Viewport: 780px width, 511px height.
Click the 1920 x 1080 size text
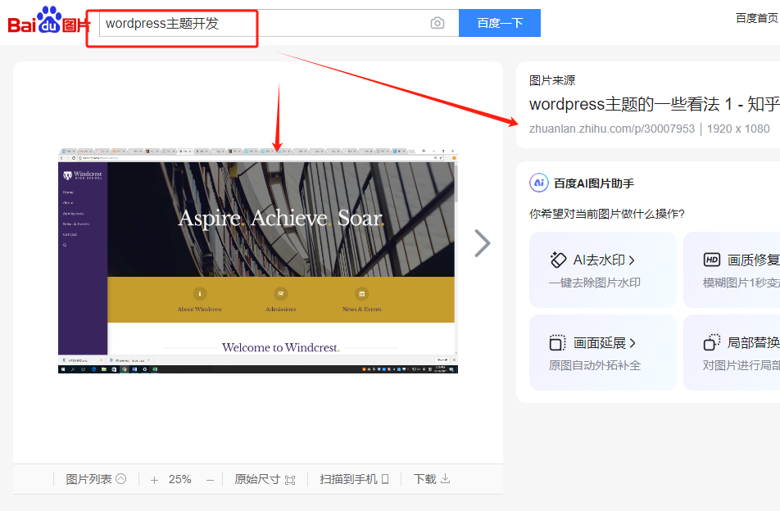point(738,129)
